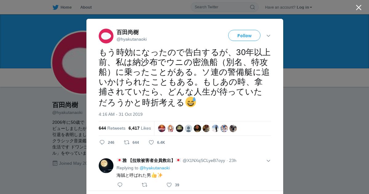Like 雅's reply with 39 likes
Image resolution: width=369 pixels, height=194 pixels.
click(x=169, y=185)
